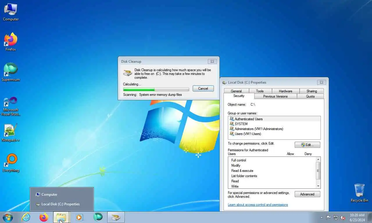This screenshot has width=372, height=223.
Task: Click permissions list scroll-down arrow
Action: 318,186
